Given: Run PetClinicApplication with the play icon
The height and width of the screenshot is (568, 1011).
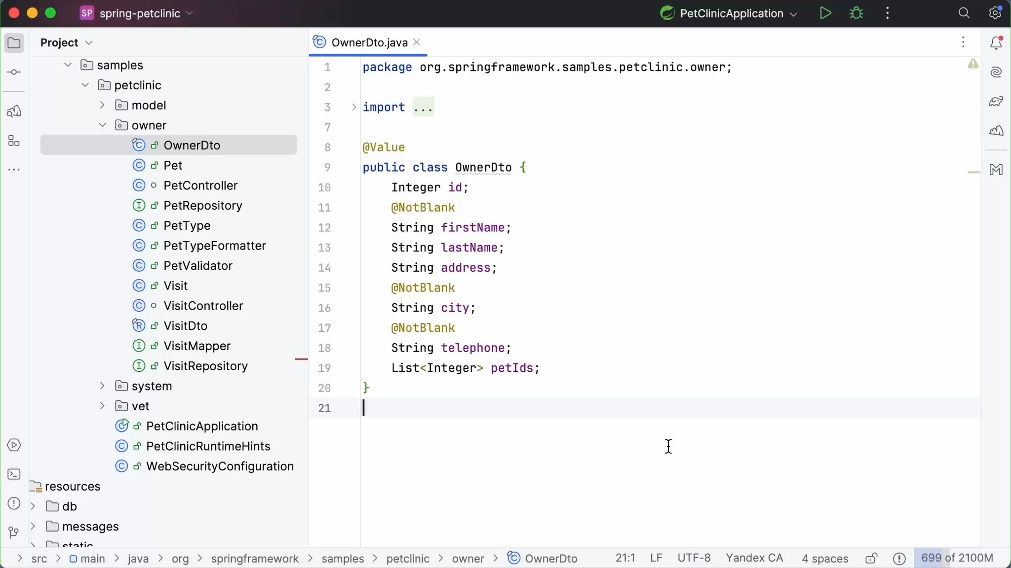Looking at the screenshot, I should click(825, 13).
